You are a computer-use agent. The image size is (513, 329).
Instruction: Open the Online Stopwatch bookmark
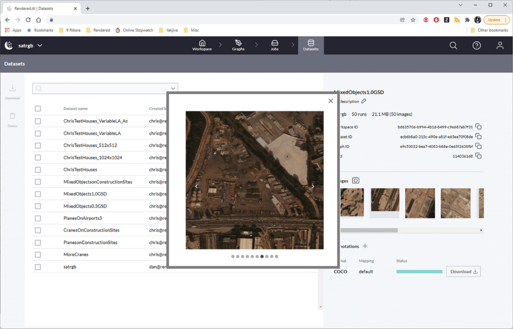[x=134, y=30]
